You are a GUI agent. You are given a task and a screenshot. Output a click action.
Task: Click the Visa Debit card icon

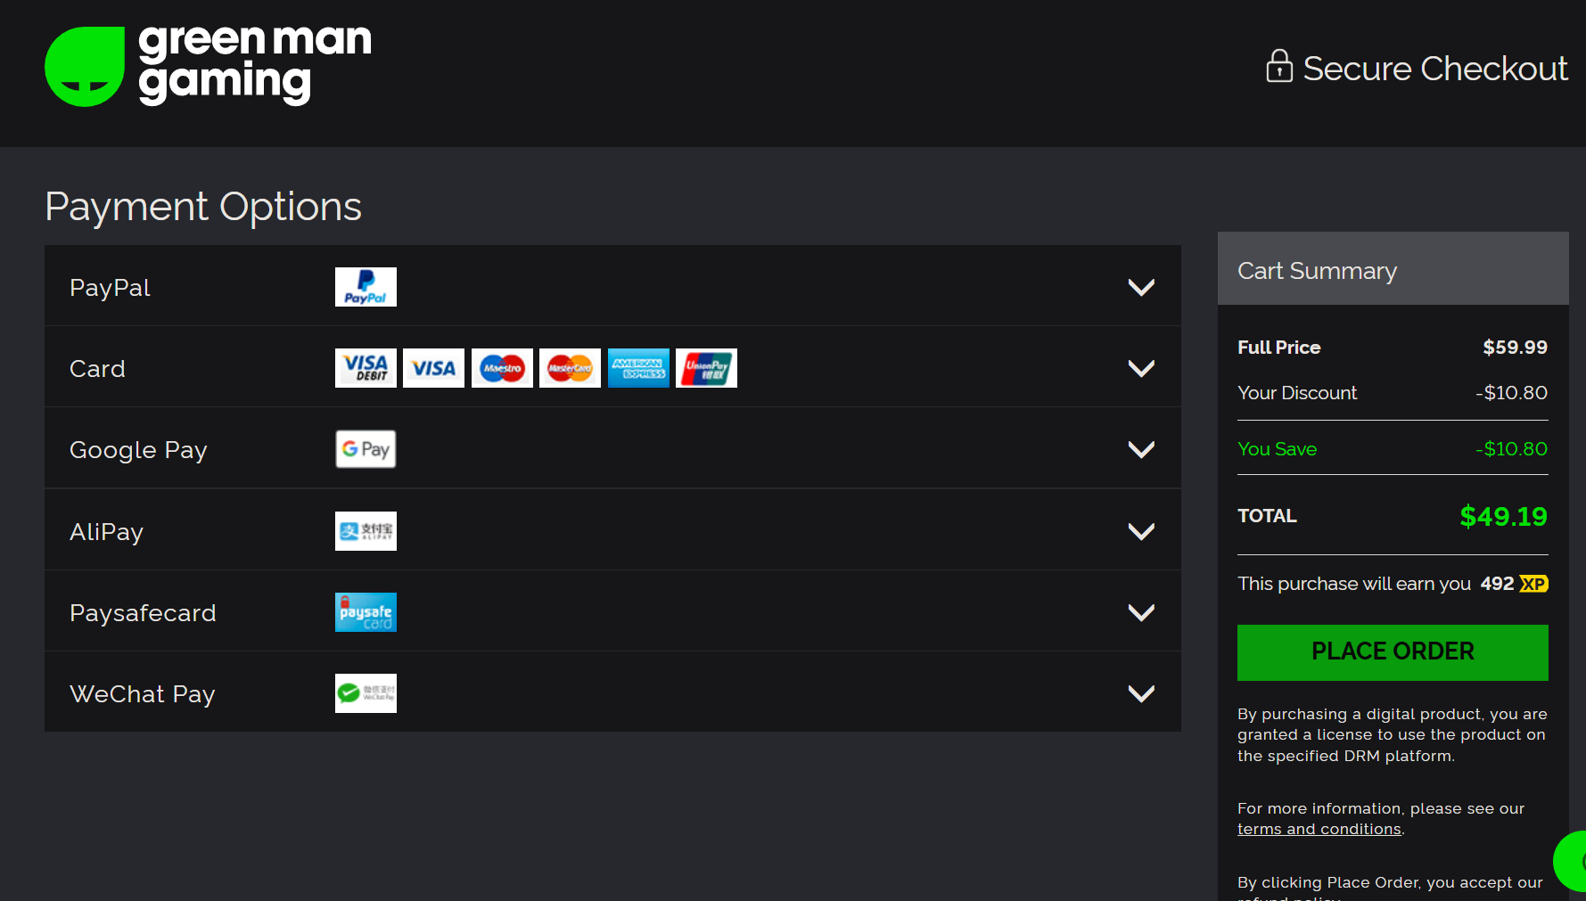point(366,368)
